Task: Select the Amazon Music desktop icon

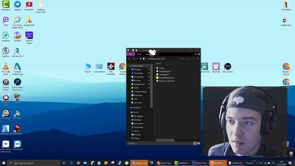Action: [29, 38]
